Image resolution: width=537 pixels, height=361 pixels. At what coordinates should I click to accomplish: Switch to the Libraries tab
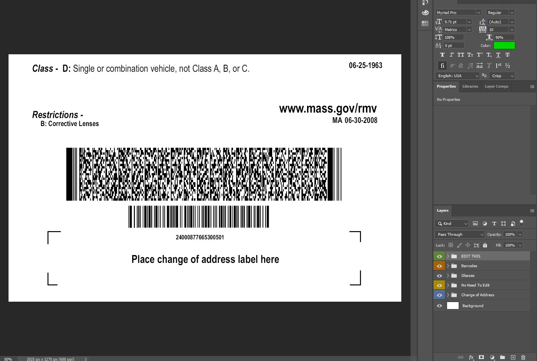click(x=470, y=86)
